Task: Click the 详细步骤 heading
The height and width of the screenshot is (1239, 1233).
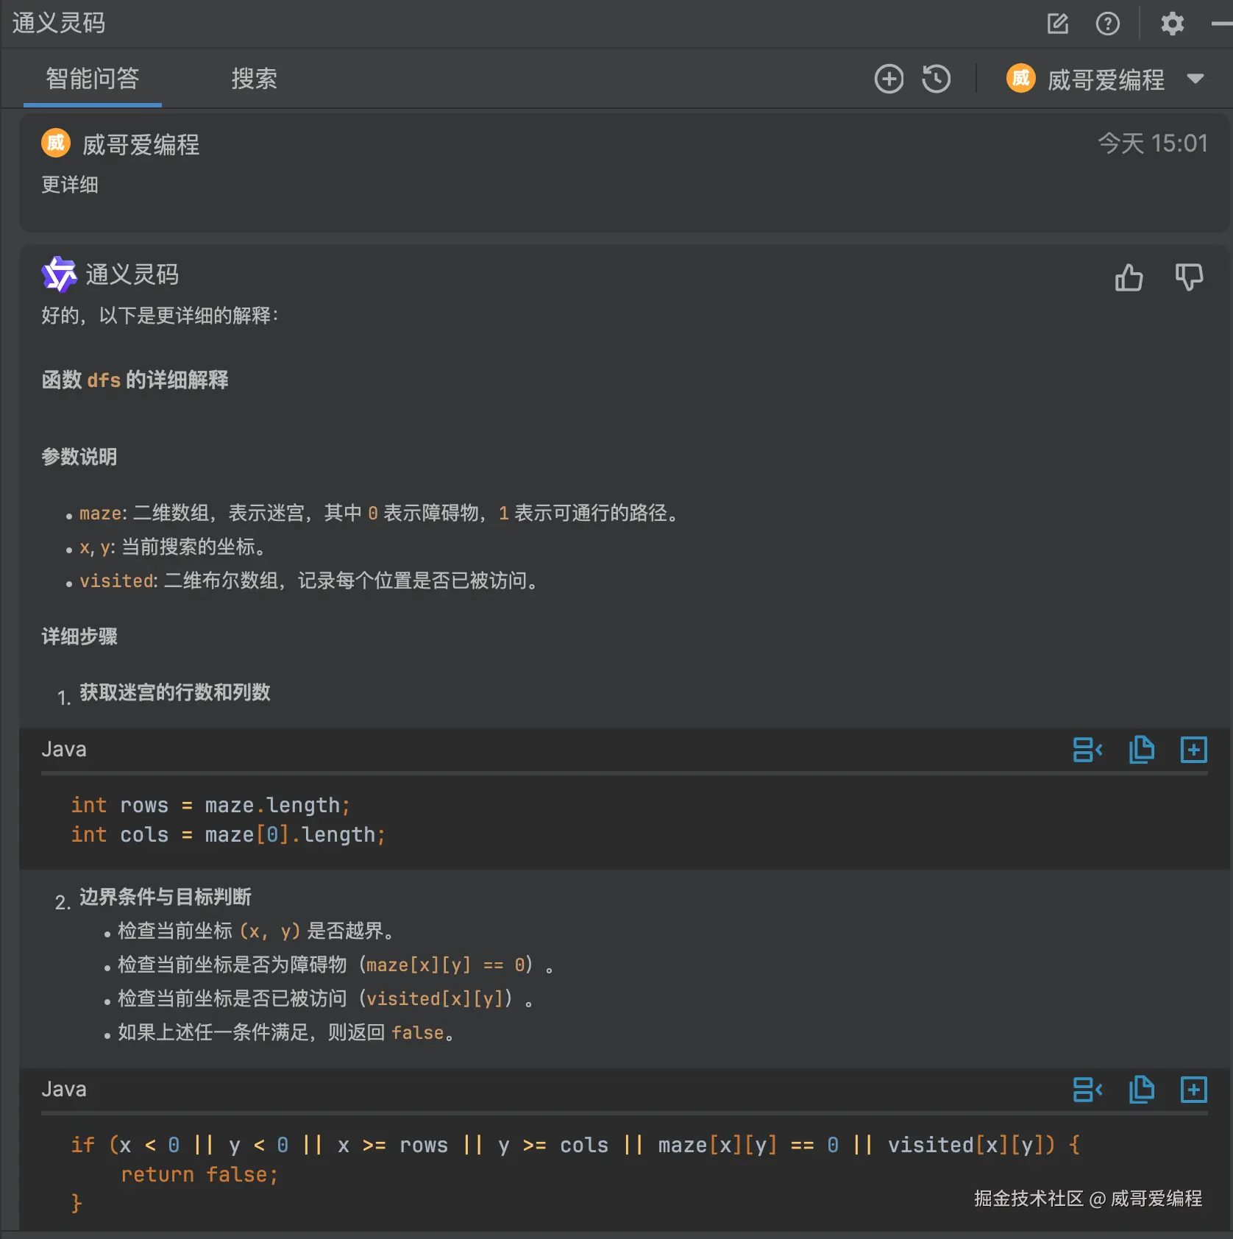Action: pyautogui.click(x=79, y=636)
